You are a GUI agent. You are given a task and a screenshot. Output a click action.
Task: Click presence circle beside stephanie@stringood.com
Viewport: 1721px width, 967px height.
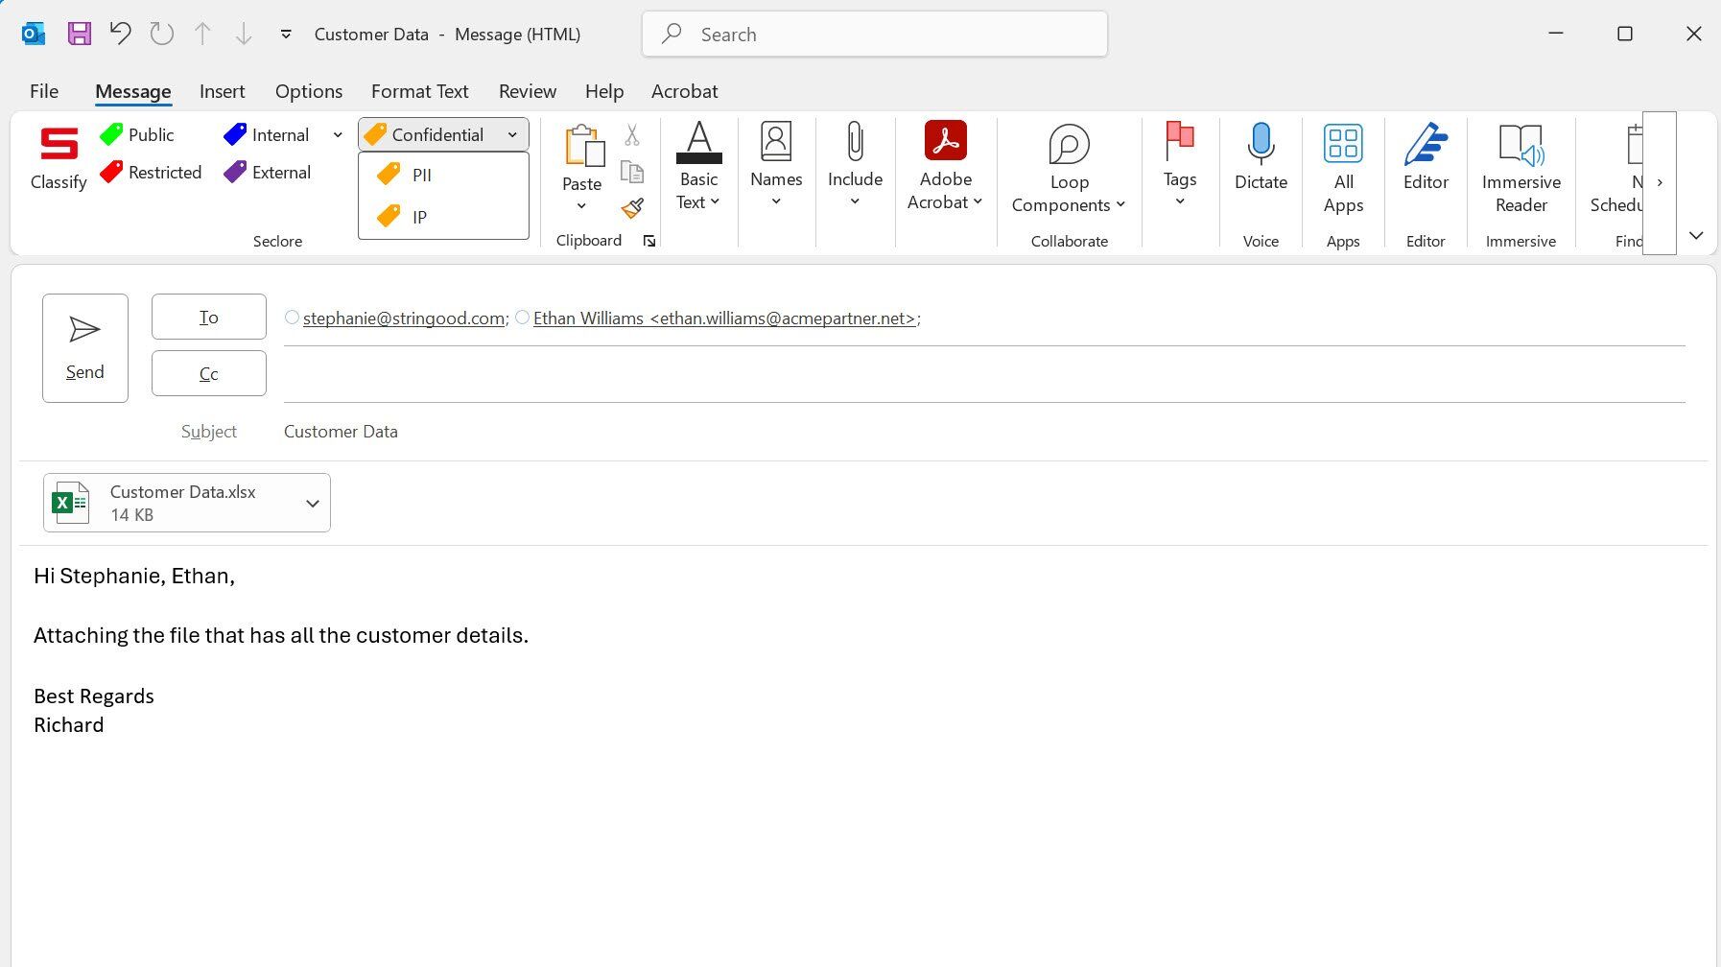click(292, 318)
